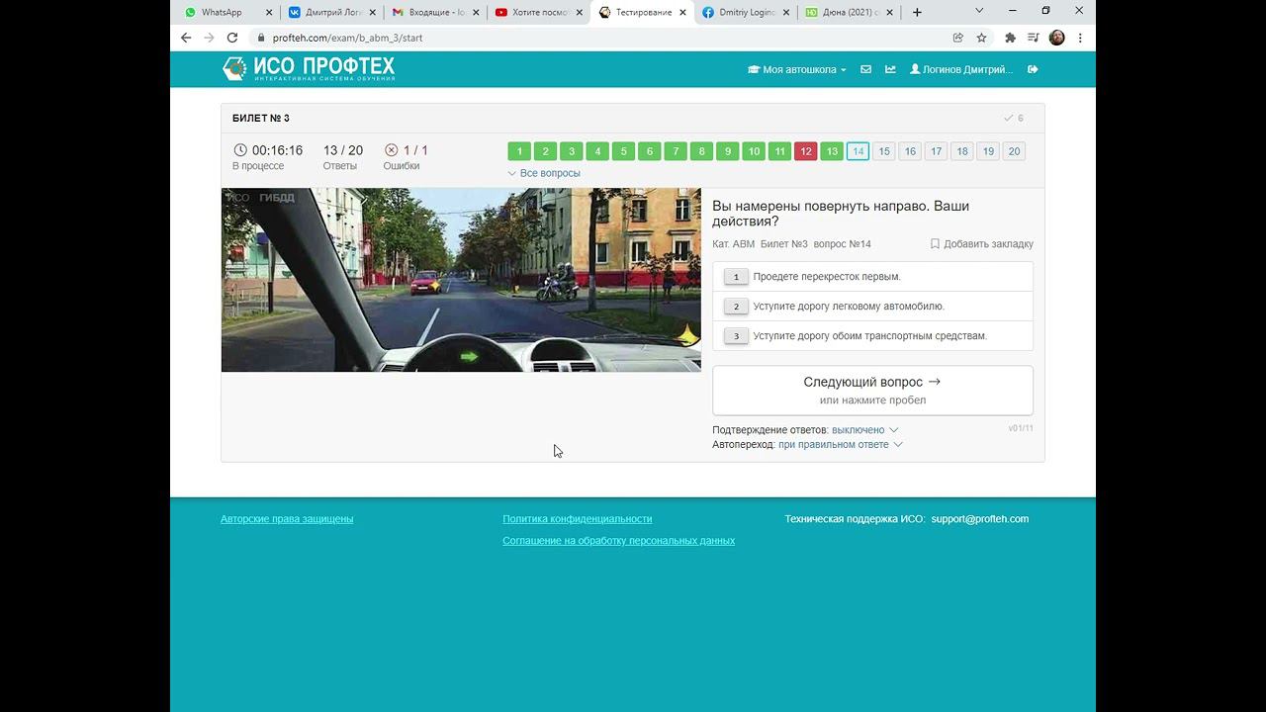
Task: Go to question 9
Action: click(728, 151)
